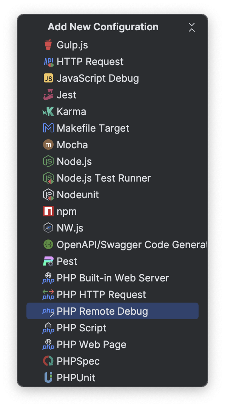Click the Gulp.js icon
The image size is (225, 407).
click(48, 45)
